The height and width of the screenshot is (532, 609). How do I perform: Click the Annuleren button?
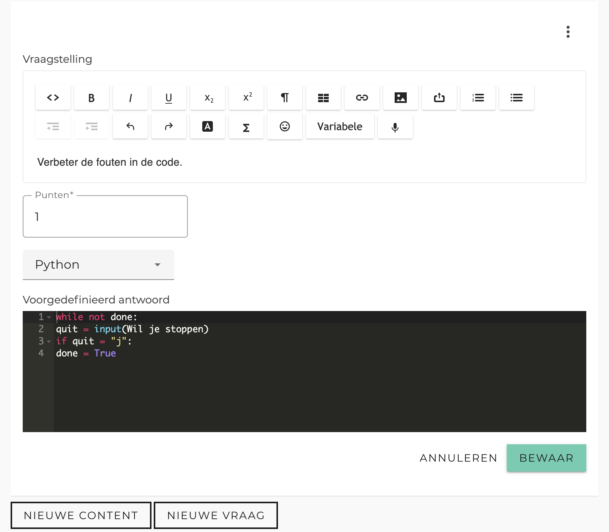tap(458, 458)
